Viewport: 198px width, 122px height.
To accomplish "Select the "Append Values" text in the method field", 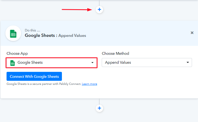I will point(118,62).
